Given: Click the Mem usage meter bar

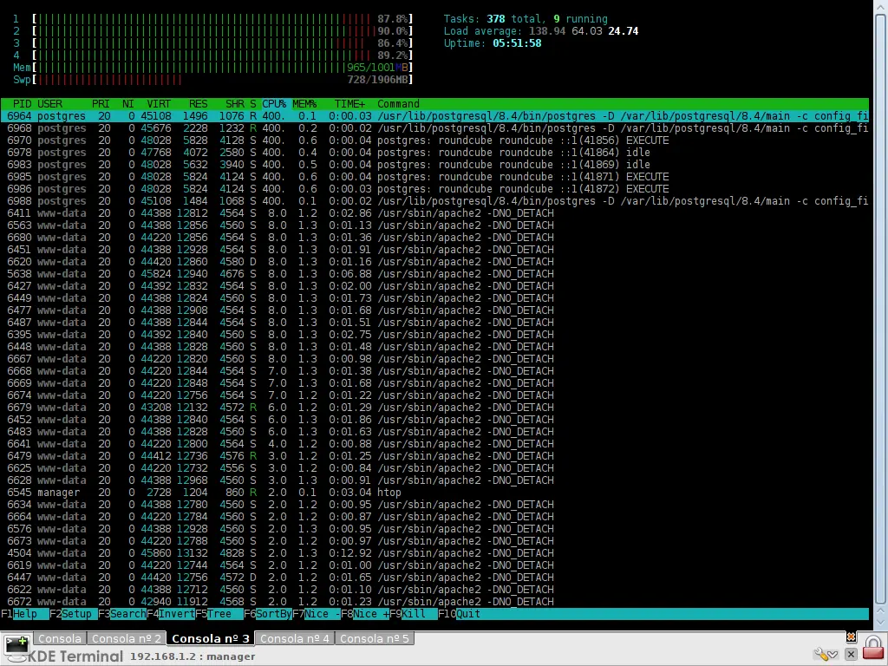Looking at the screenshot, I should [x=223, y=68].
